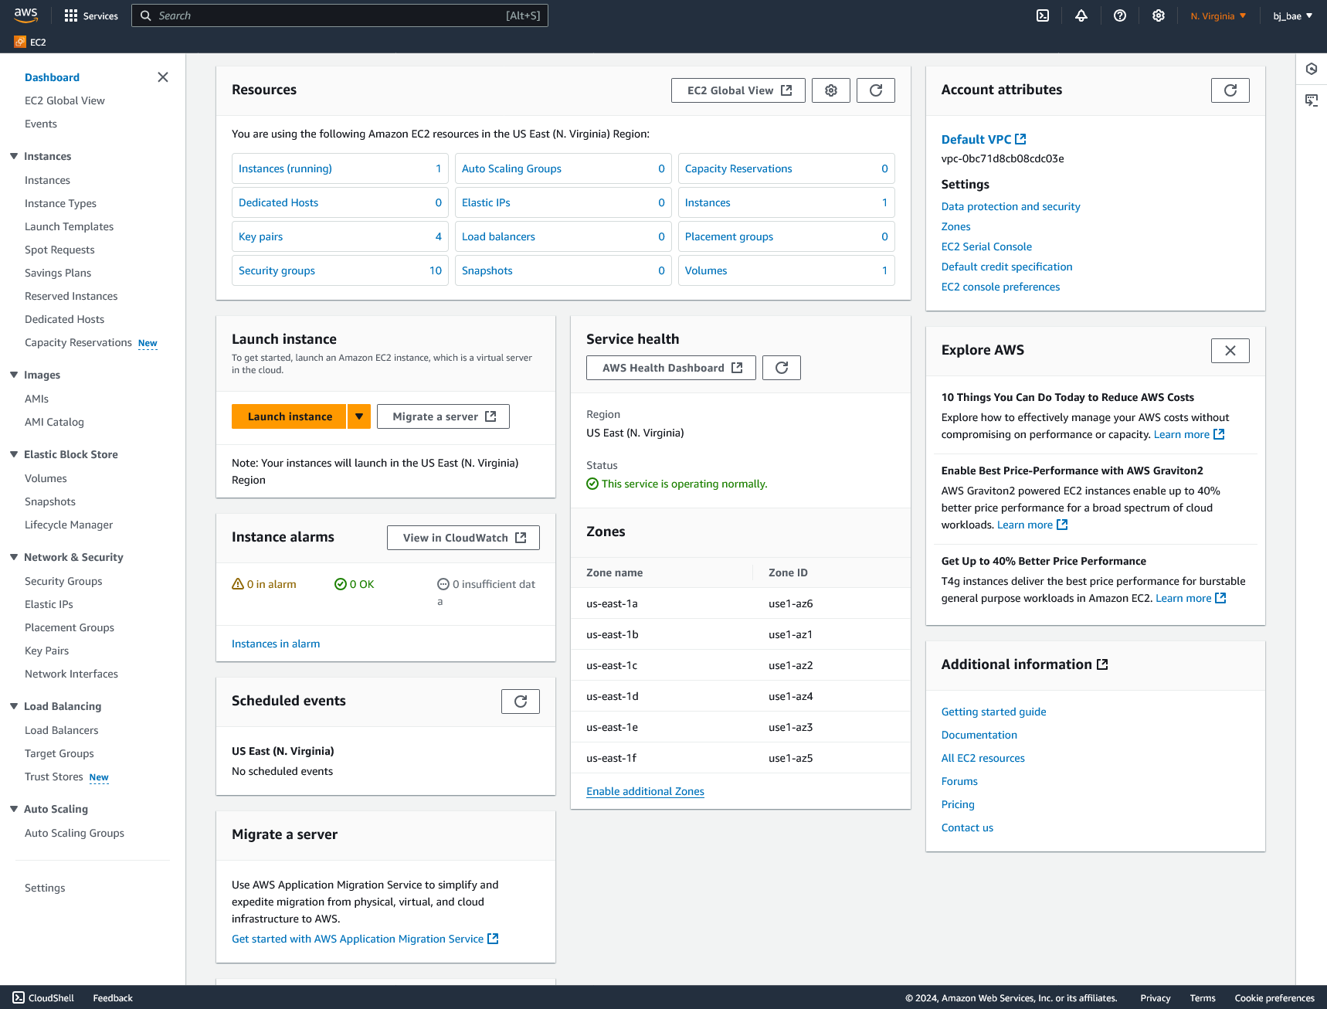Open the N. Virginia region selector

pos(1217,15)
